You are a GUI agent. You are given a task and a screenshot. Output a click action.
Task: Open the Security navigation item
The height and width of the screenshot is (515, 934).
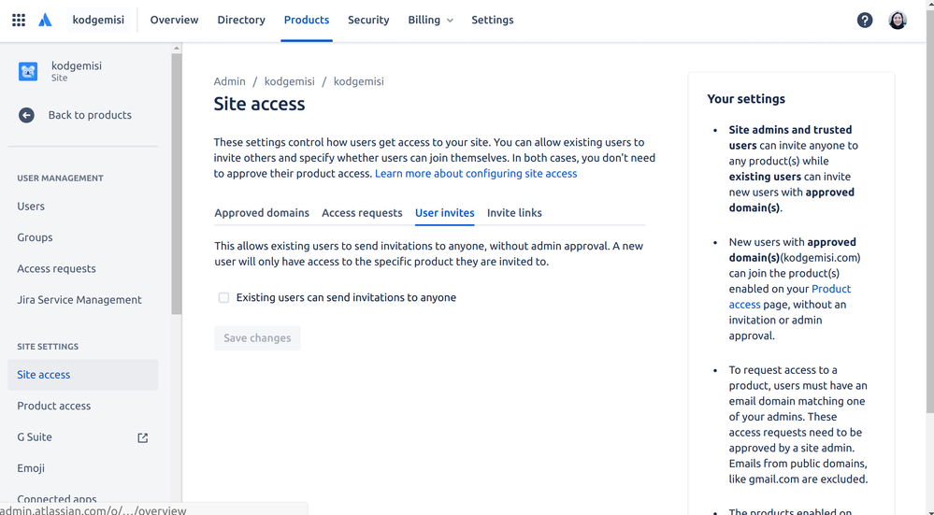point(368,21)
